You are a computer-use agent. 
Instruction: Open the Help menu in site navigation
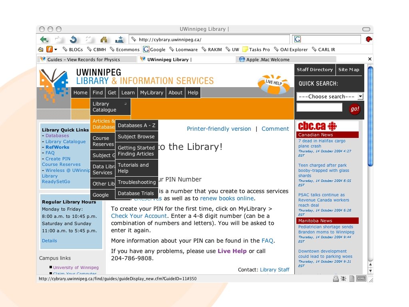point(193,93)
